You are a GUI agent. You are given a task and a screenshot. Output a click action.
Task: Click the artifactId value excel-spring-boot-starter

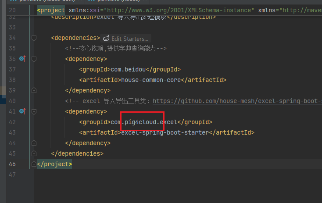point(165,132)
